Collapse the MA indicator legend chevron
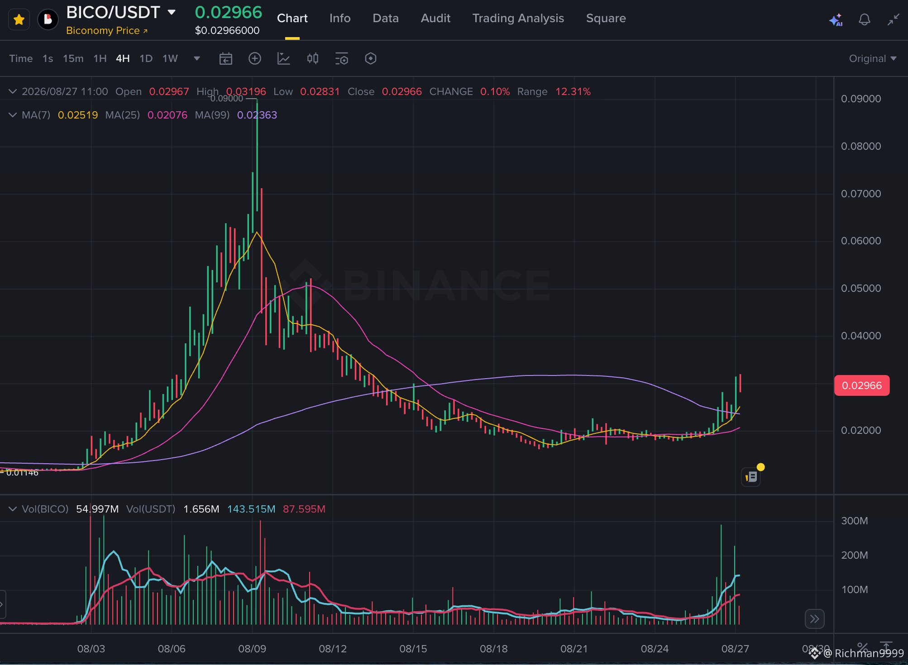Screen dimensions: 908x665 [x=13, y=115]
